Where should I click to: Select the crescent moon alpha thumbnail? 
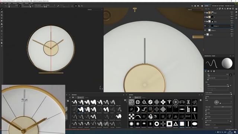coord(138,109)
